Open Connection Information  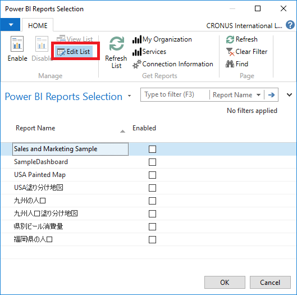pos(173,64)
